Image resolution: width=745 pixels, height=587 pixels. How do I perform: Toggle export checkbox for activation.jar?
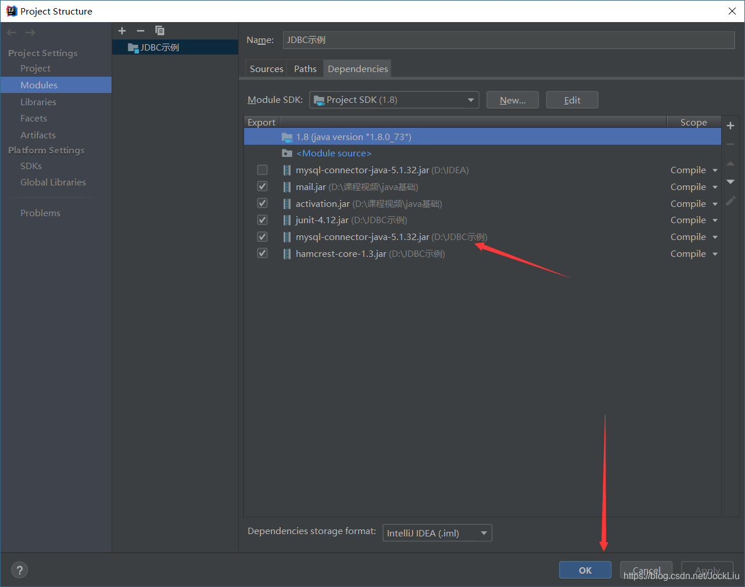(x=263, y=204)
